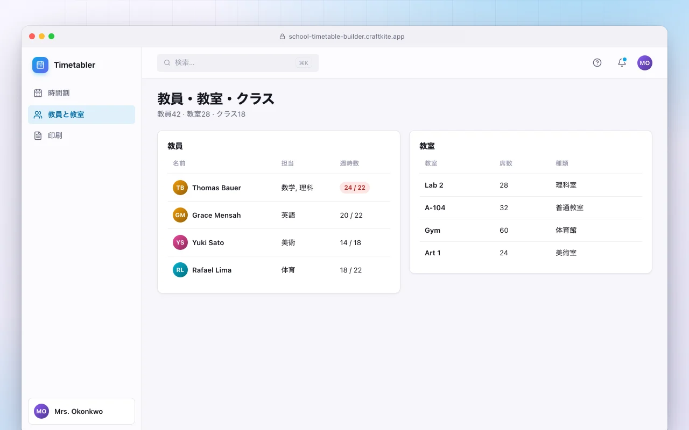Viewport: 689px width, 430px height.
Task: Click the MO avatar in top bar
Action: point(645,63)
